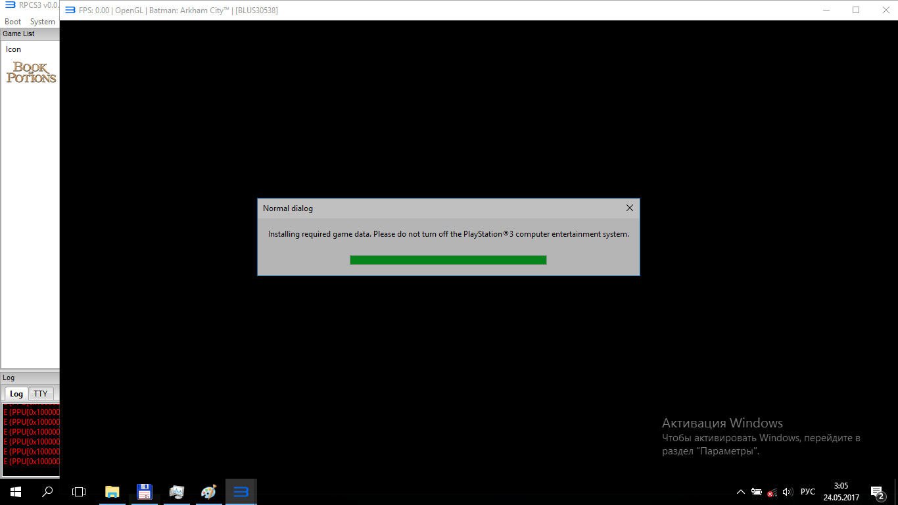
Task: Open the monitor graph app on the taskbar
Action: (x=177, y=492)
